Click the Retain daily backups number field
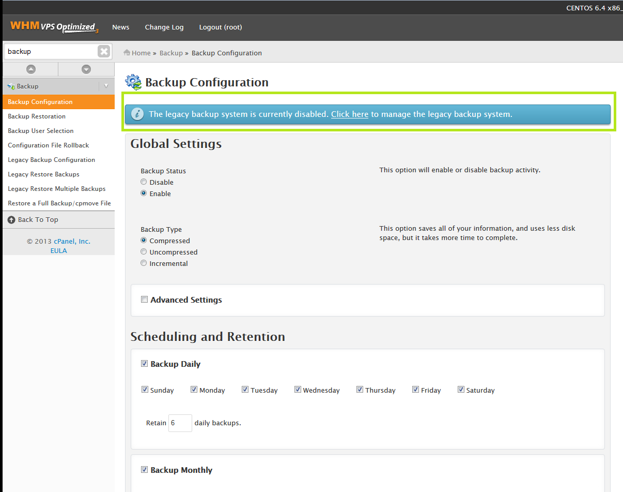Image resolution: width=623 pixels, height=492 pixels. [180, 423]
